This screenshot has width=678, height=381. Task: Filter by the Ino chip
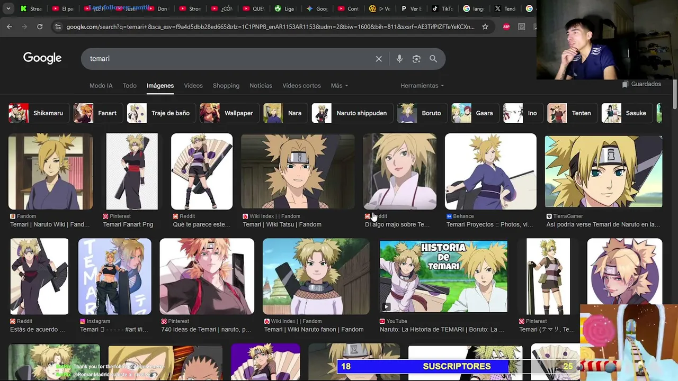pos(523,113)
